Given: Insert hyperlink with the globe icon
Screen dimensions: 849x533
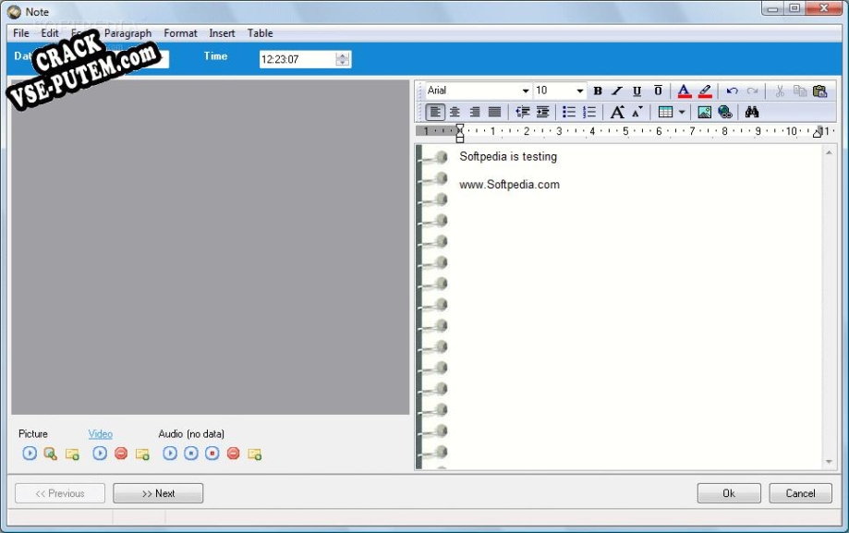Looking at the screenshot, I should click(x=725, y=112).
